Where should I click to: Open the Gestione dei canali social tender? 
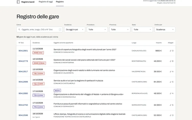[x=84, y=60]
